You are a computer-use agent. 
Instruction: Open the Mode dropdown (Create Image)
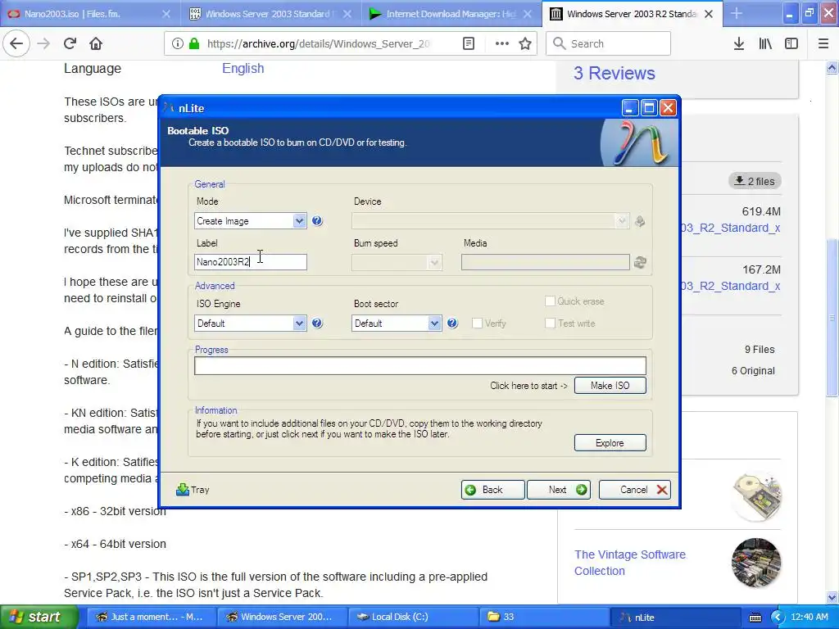(299, 221)
